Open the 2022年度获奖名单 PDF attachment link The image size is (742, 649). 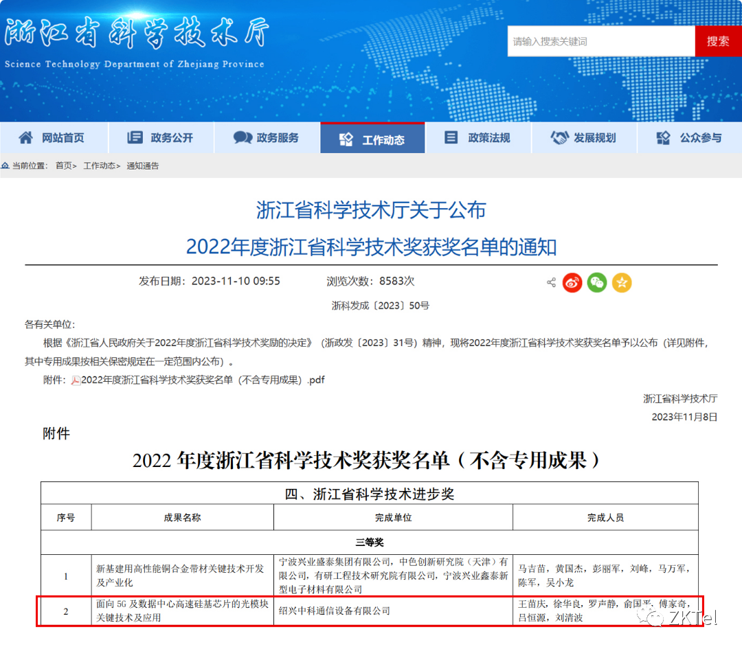(203, 380)
